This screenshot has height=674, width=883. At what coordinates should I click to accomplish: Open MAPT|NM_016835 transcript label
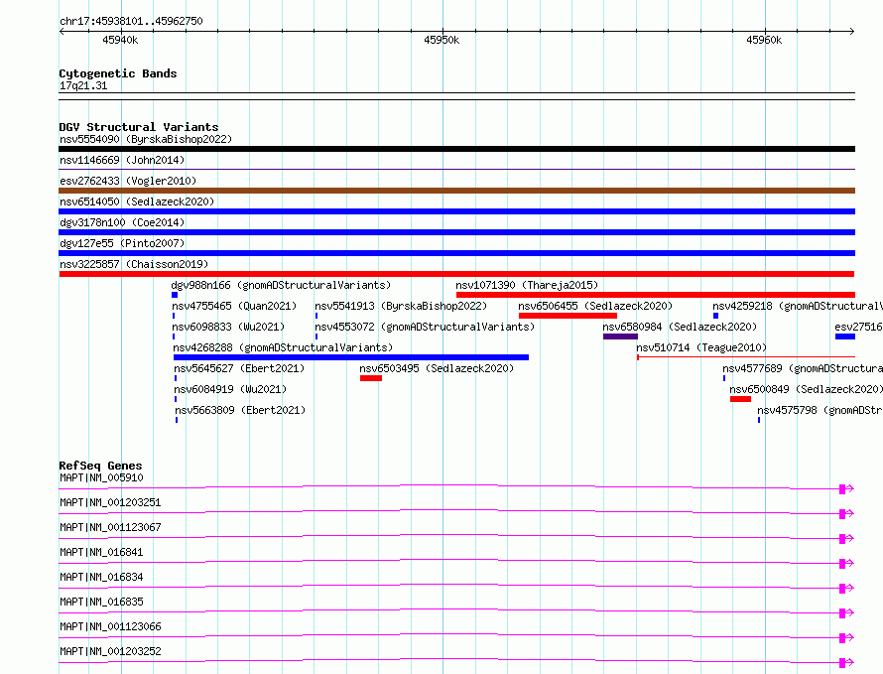tap(101, 602)
